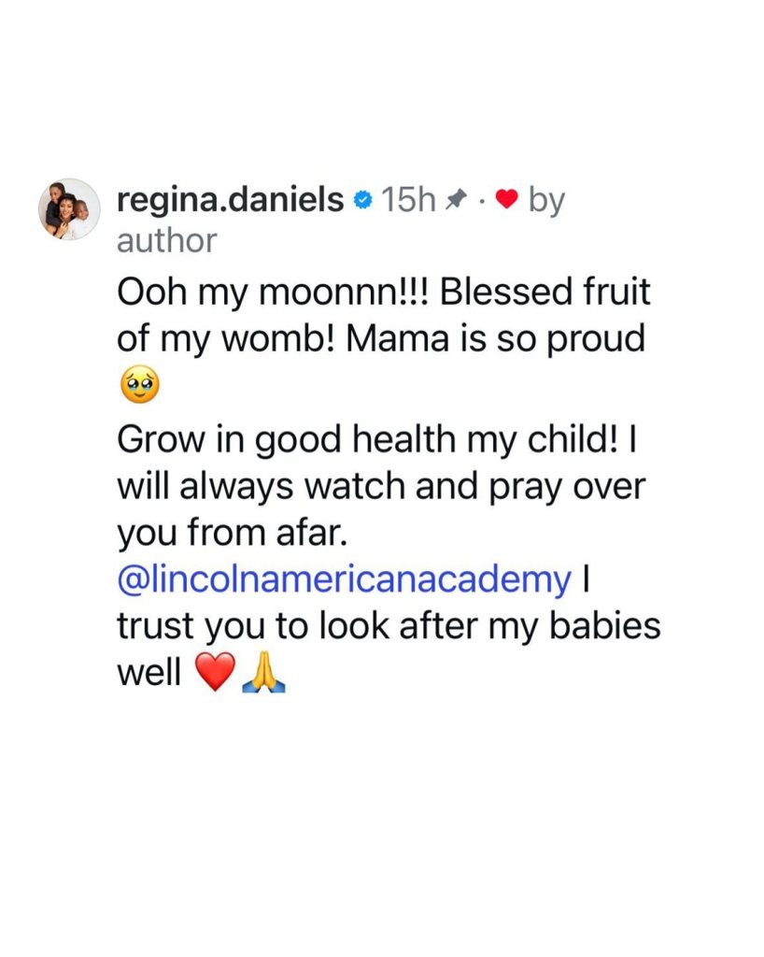Click the word "by" after the heart
This screenshot has height=957, width=764.
[546, 200]
